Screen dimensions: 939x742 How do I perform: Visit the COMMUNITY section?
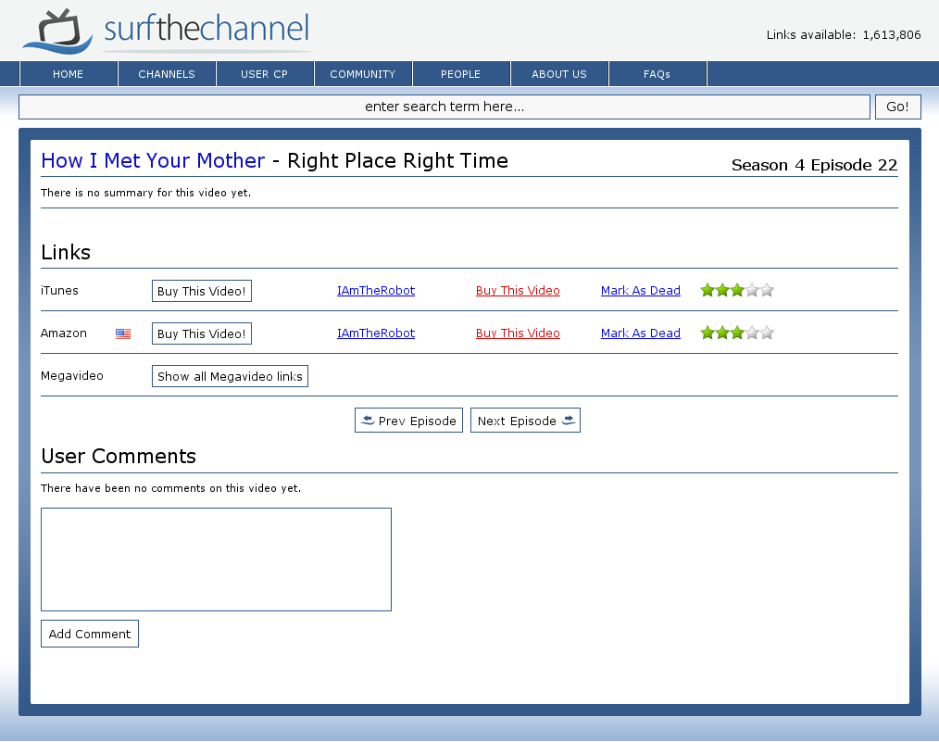pyautogui.click(x=363, y=74)
